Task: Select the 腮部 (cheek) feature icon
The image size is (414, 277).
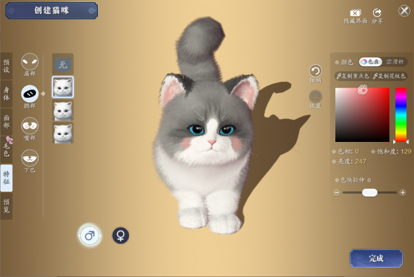Action: click(x=30, y=93)
